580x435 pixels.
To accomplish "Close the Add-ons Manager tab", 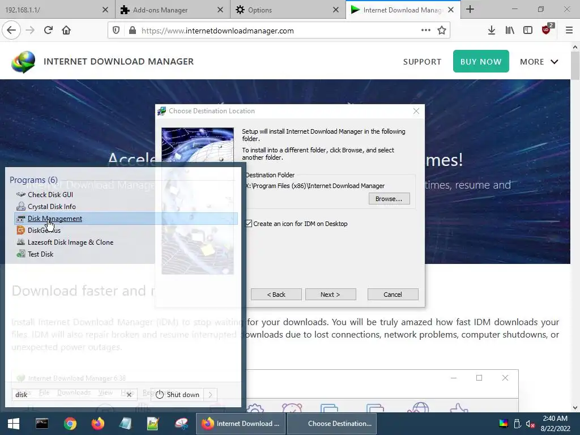I will point(220,10).
